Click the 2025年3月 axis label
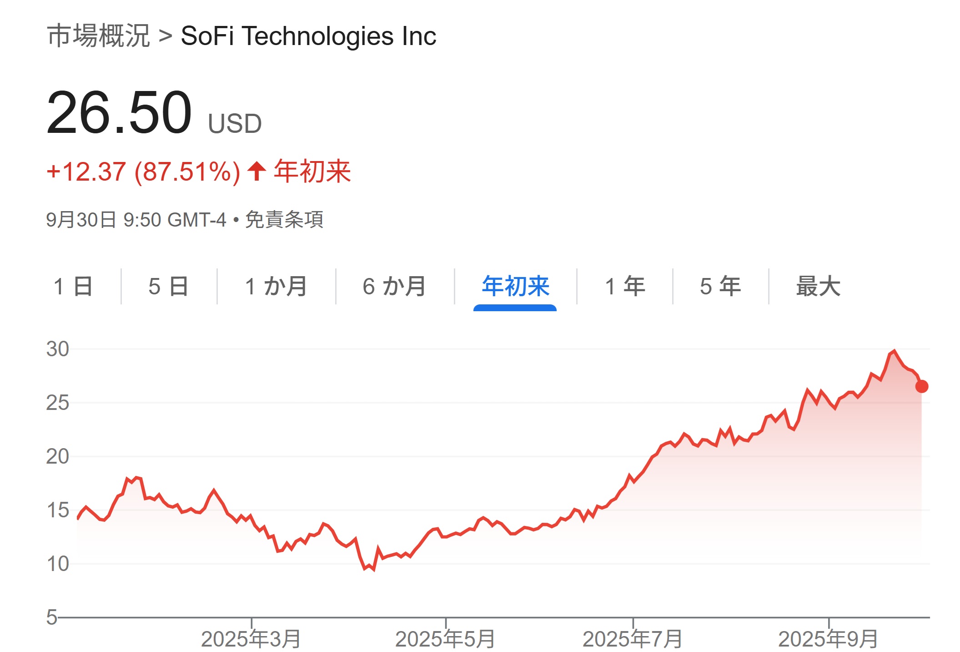This screenshot has height=652, width=960. [x=251, y=639]
